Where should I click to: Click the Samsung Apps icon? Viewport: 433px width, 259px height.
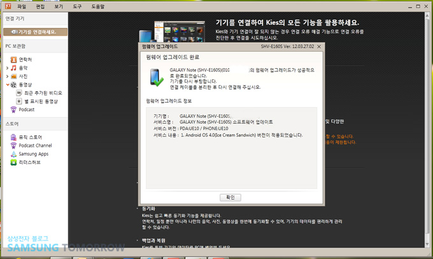(x=13, y=154)
